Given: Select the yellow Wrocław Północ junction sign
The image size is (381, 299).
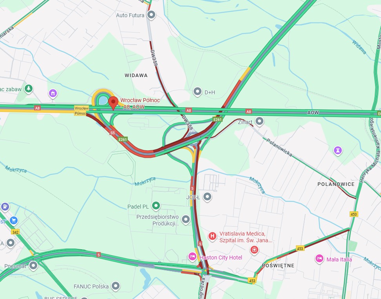Looking at the screenshot, I should point(81,111).
